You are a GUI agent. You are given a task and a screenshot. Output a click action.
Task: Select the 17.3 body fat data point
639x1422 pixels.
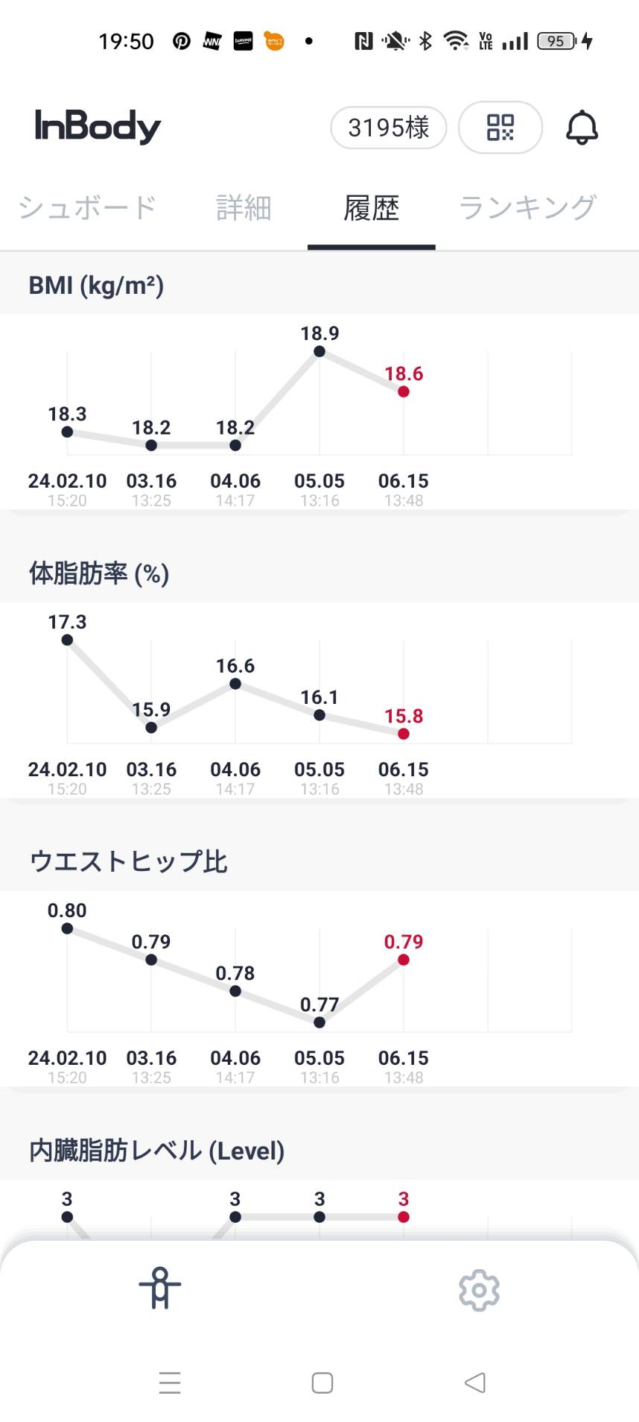67,640
